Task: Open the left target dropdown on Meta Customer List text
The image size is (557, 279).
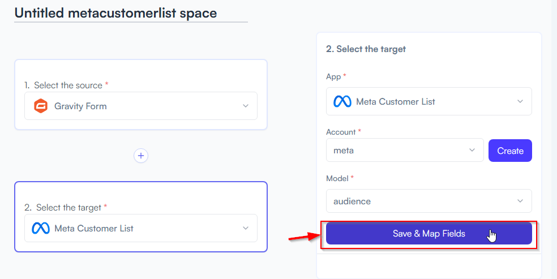Action: (x=94, y=228)
